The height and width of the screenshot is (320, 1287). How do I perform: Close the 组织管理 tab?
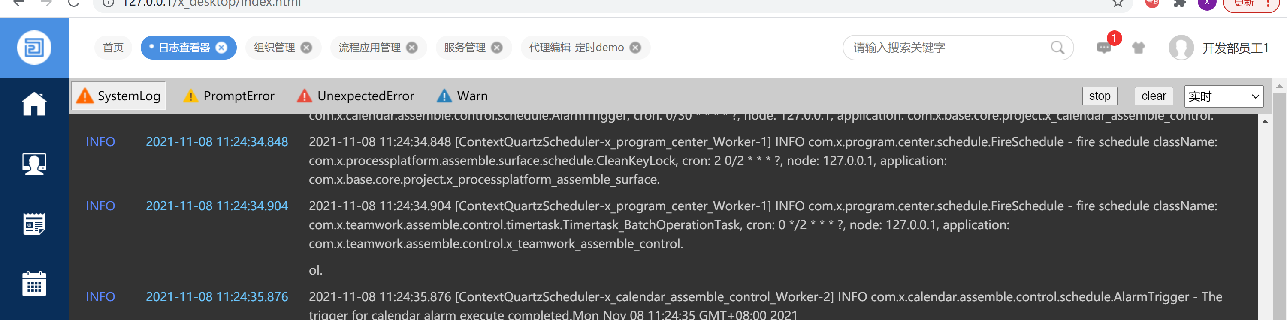pos(306,48)
